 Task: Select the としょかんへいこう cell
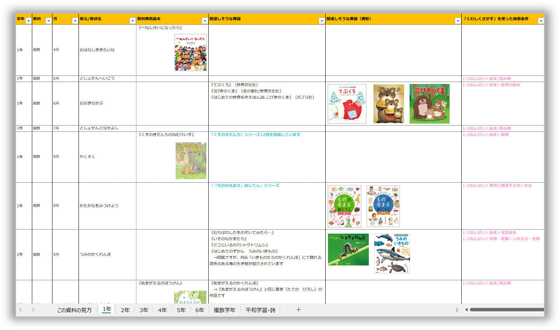(x=107, y=78)
